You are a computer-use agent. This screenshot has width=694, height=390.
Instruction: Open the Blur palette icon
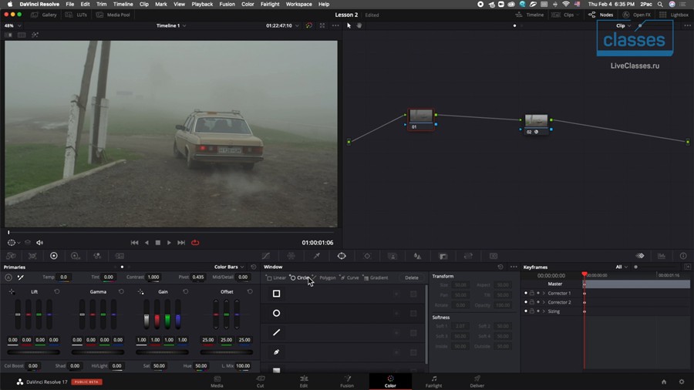[417, 256]
